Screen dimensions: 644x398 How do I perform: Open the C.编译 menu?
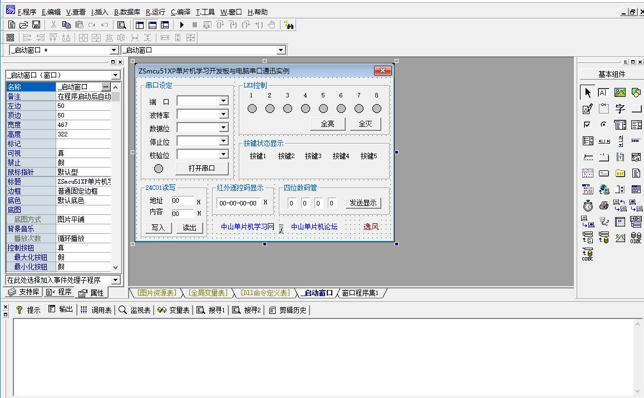(181, 12)
